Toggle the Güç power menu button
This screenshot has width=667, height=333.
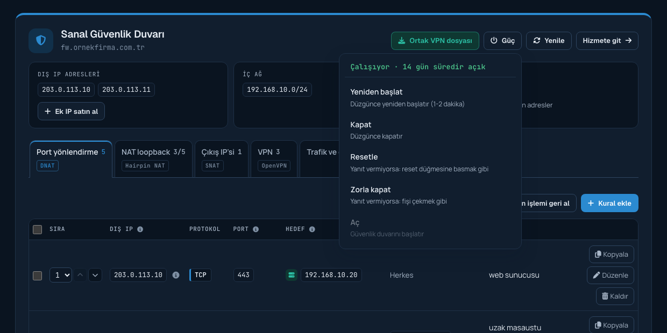(x=502, y=41)
